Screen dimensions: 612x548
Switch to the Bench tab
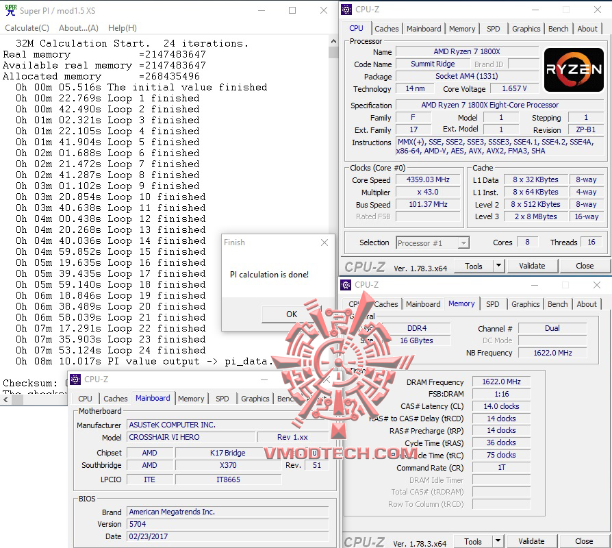pos(558,29)
